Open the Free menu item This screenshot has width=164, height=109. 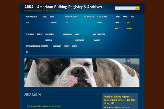point(45,17)
